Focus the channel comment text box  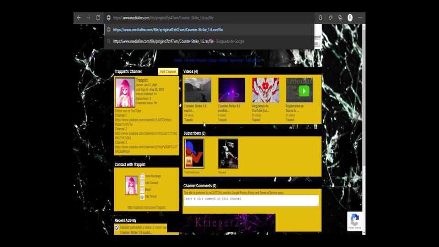[x=251, y=201]
